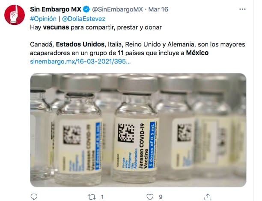Open the sinembargo.mx article link
The height and width of the screenshot is (201, 262).
(x=80, y=61)
